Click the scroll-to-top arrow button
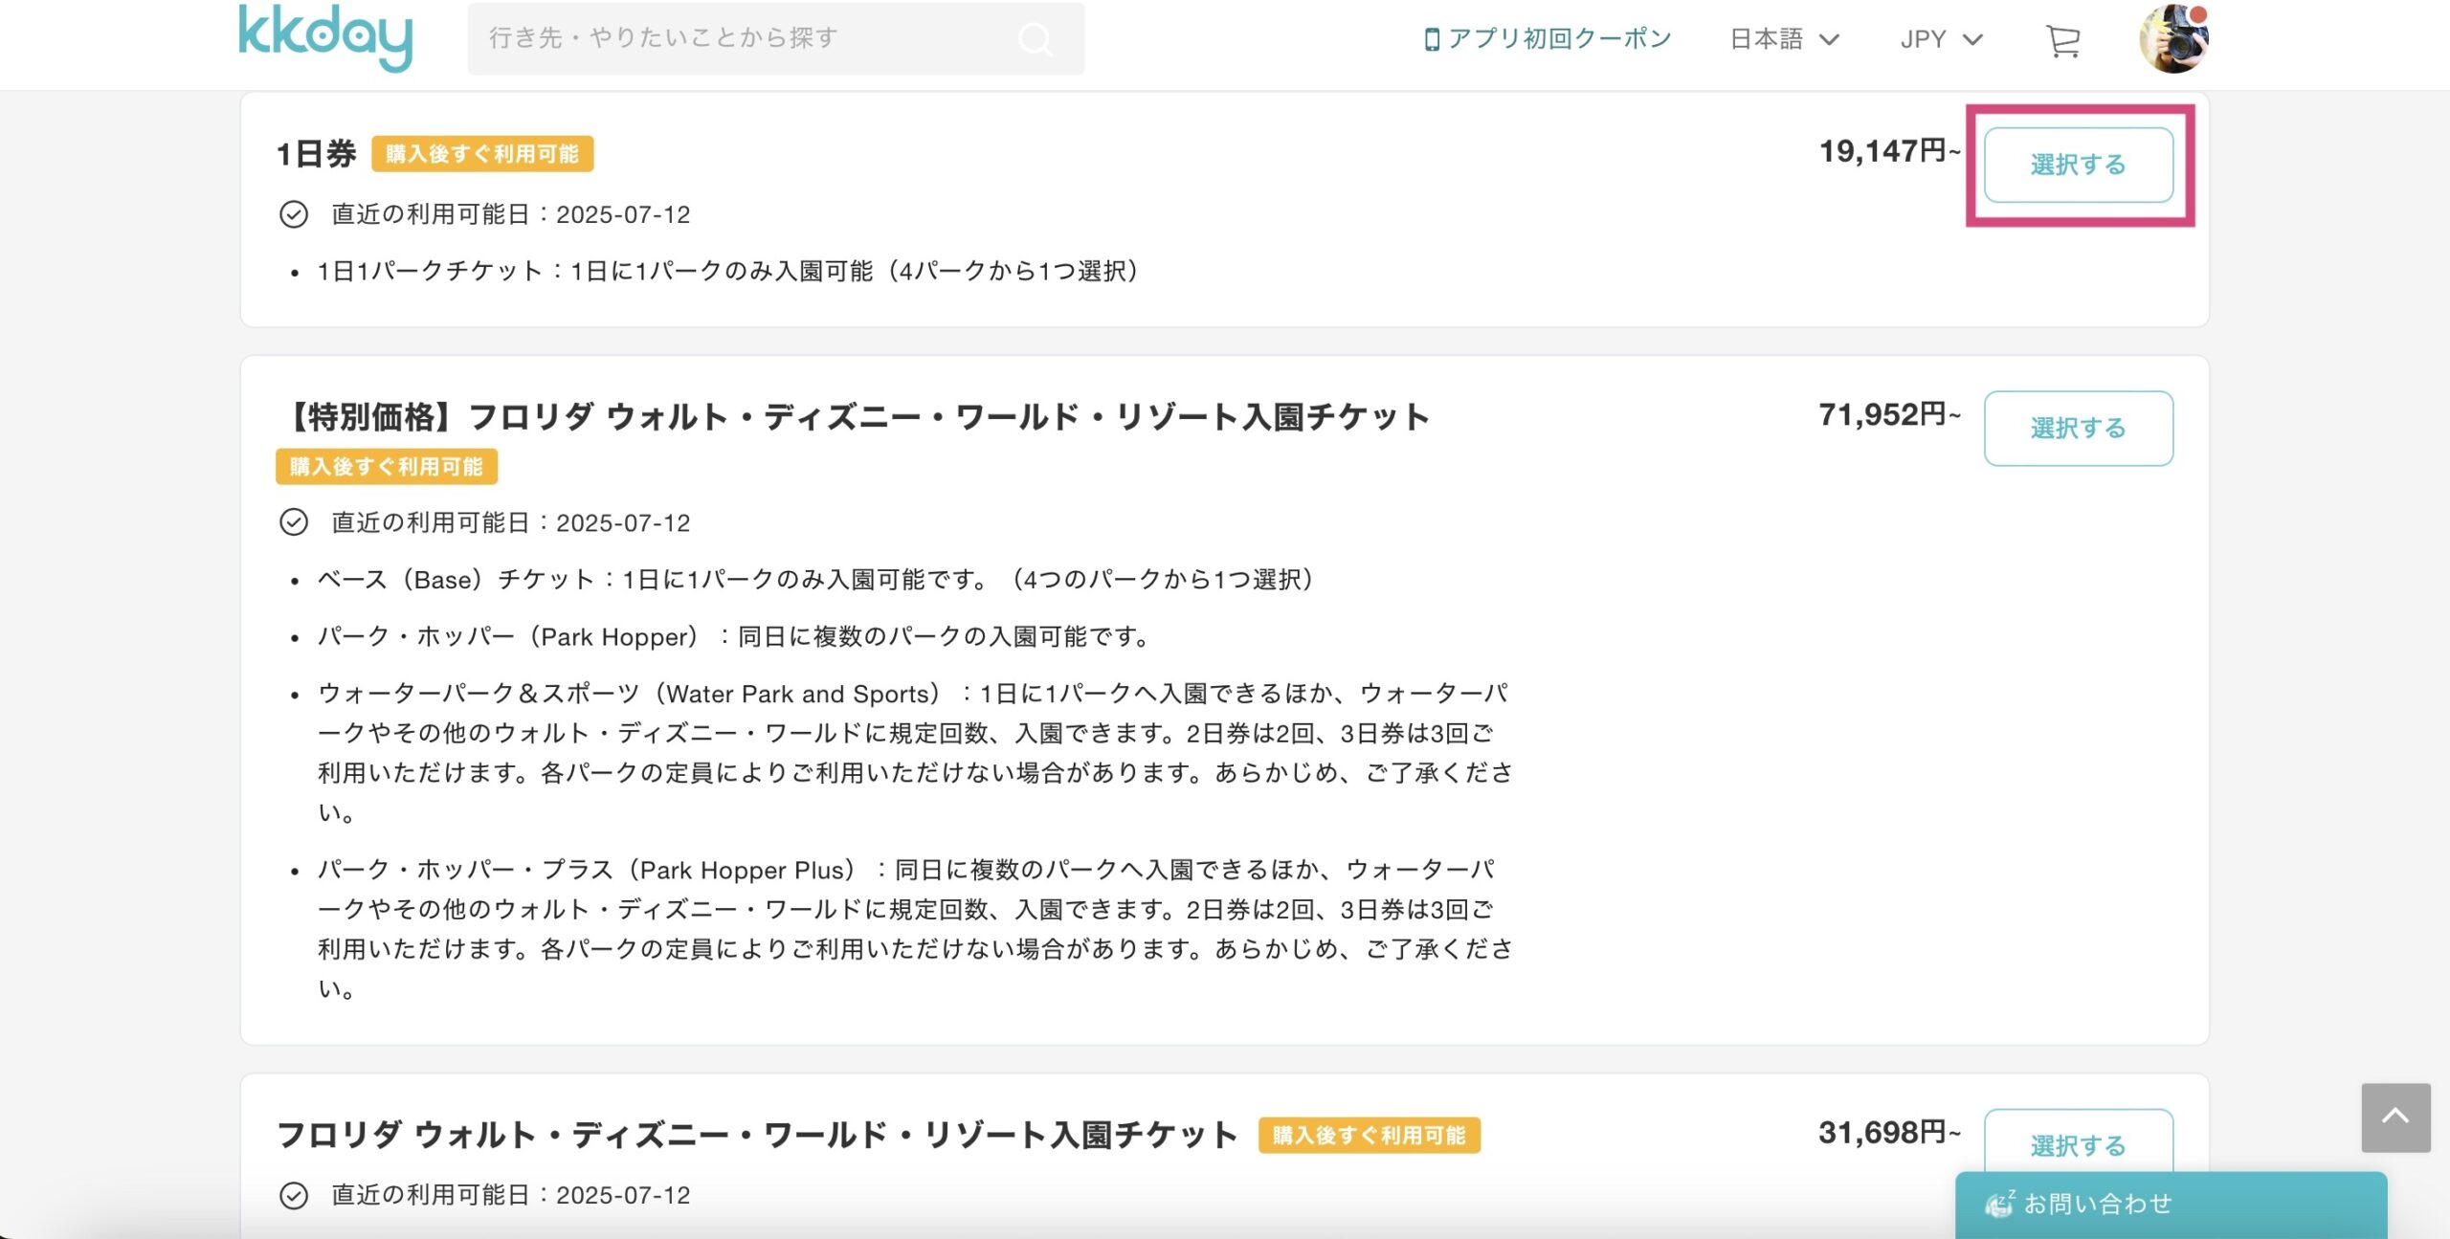Viewport: 2450px width, 1239px height. tap(2395, 1117)
